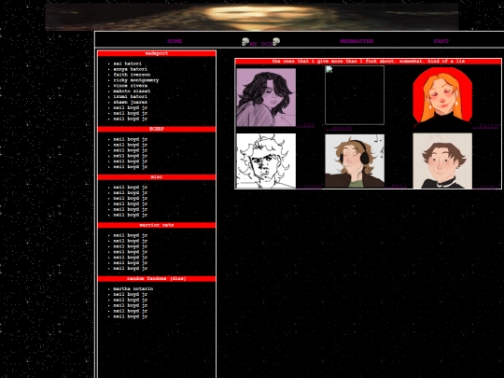504x378 pixels.
Task: Click the skull icon right of MY OCS
Action: click(276, 42)
